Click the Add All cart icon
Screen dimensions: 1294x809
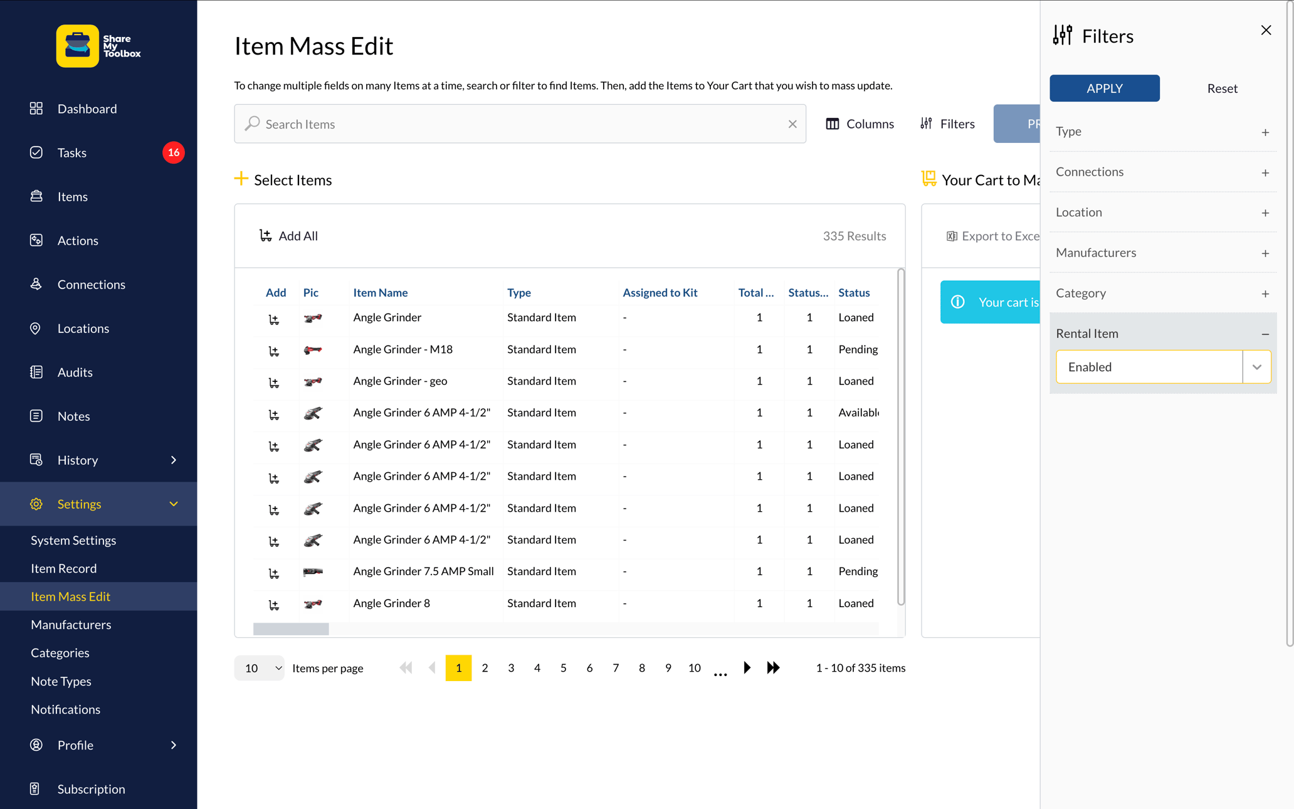265,236
